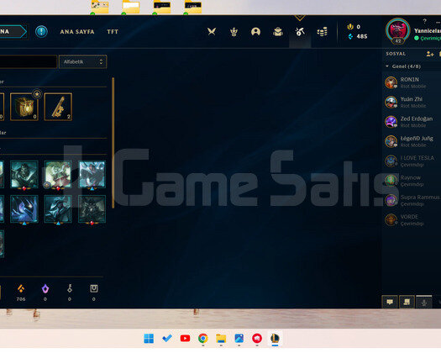This screenshot has height=353, width=441.
Task: Click the purple Mythic Essence icon
Action: point(45,288)
